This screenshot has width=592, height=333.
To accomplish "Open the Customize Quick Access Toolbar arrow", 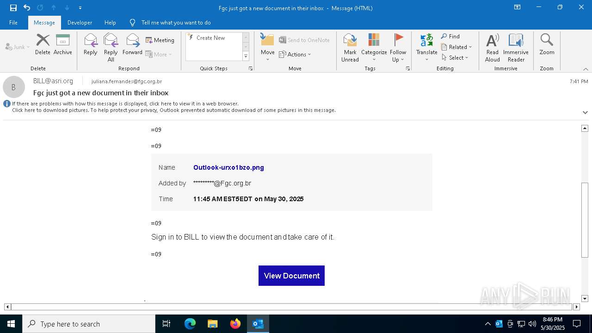I will pos(80,8).
